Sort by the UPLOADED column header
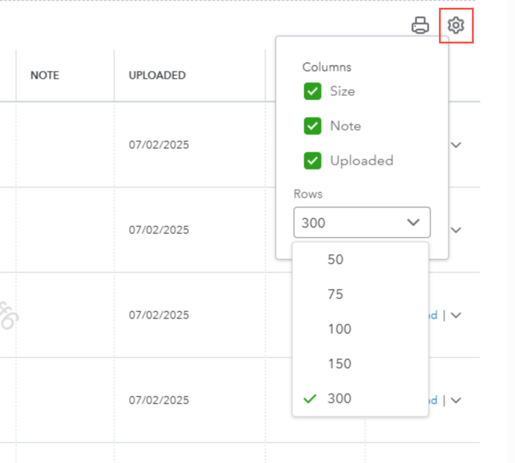515x463 pixels. tap(157, 75)
